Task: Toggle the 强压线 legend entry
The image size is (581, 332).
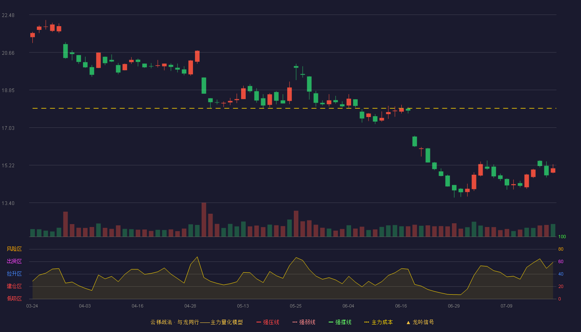Action: pyautogui.click(x=268, y=322)
